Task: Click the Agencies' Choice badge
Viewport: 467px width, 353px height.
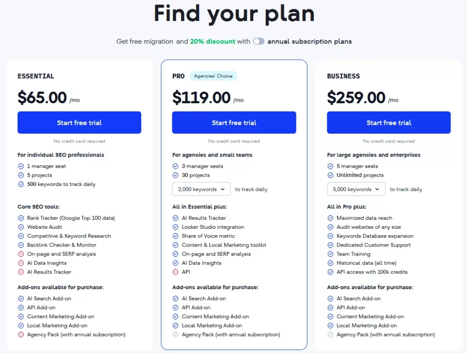Action: (213, 76)
